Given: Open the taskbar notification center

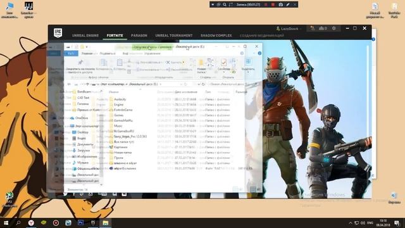Looking at the screenshot, I should (x=397, y=223).
